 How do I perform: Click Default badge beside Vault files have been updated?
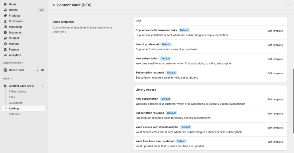181,141
